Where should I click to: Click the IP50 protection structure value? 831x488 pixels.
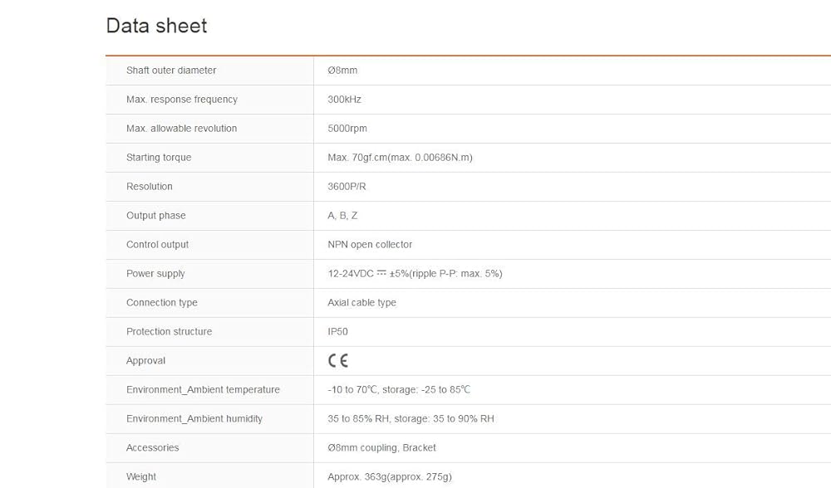(337, 332)
